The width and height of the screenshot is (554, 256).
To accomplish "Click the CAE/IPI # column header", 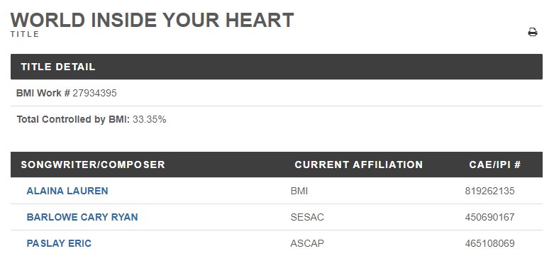I will pyautogui.click(x=494, y=165).
